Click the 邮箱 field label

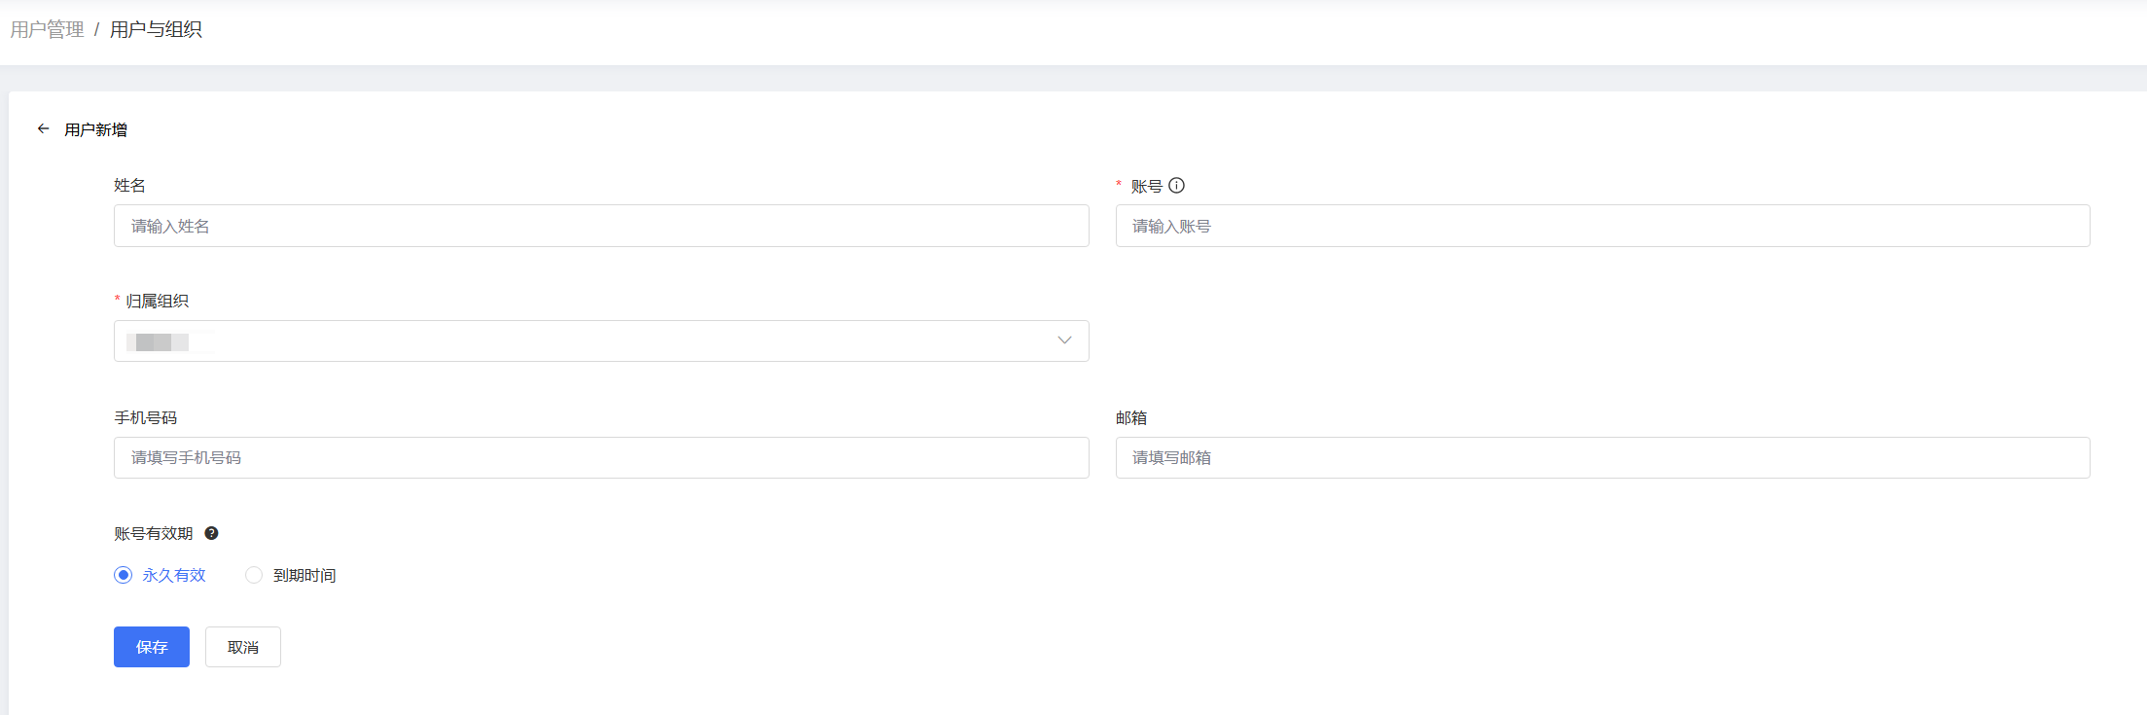point(1131,417)
